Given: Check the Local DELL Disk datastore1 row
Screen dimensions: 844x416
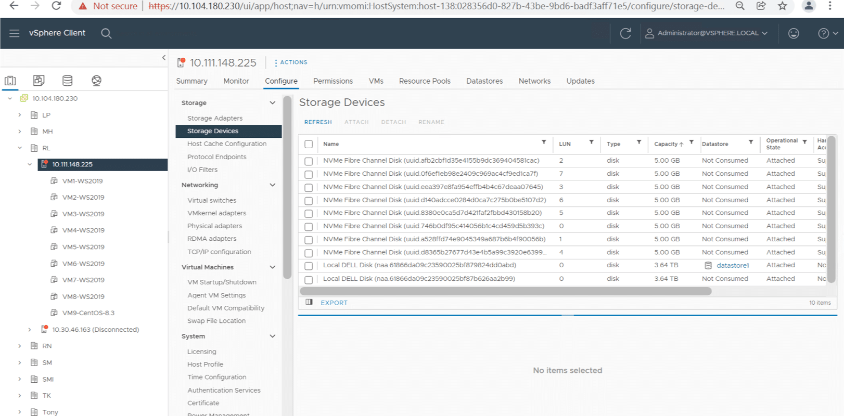Looking at the screenshot, I should (x=309, y=266).
